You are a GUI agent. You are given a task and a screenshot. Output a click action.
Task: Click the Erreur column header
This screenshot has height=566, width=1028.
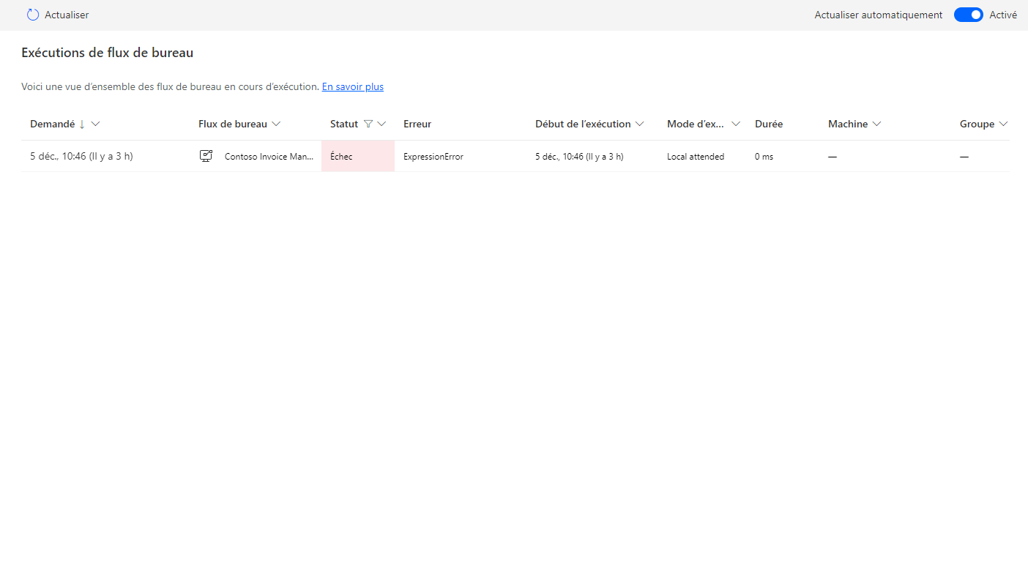[417, 124]
